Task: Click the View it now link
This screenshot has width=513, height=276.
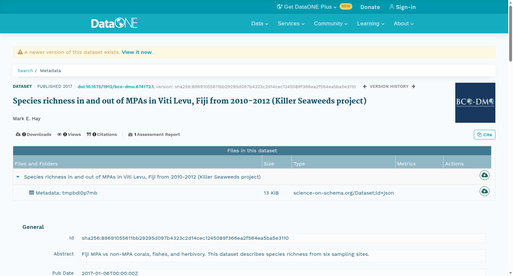Action: [x=137, y=52]
